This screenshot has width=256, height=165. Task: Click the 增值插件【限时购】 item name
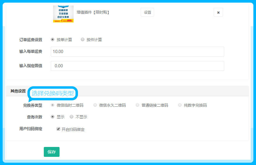(x=93, y=12)
